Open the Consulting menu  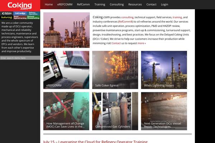[117, 4]
